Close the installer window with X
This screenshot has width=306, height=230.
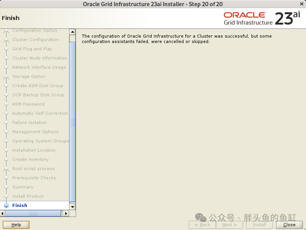tap(301, 4)
